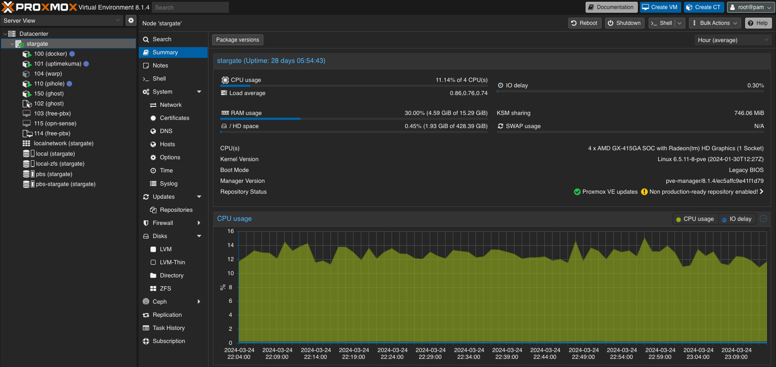
Task: Open the Bulk Actions dropdown
Action: (715, 23)
